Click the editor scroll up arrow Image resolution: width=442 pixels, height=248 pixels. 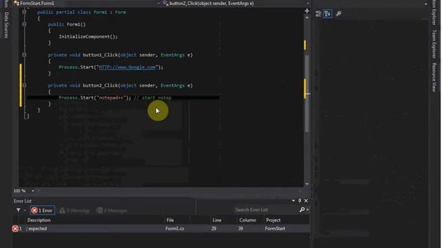point(307,18)
